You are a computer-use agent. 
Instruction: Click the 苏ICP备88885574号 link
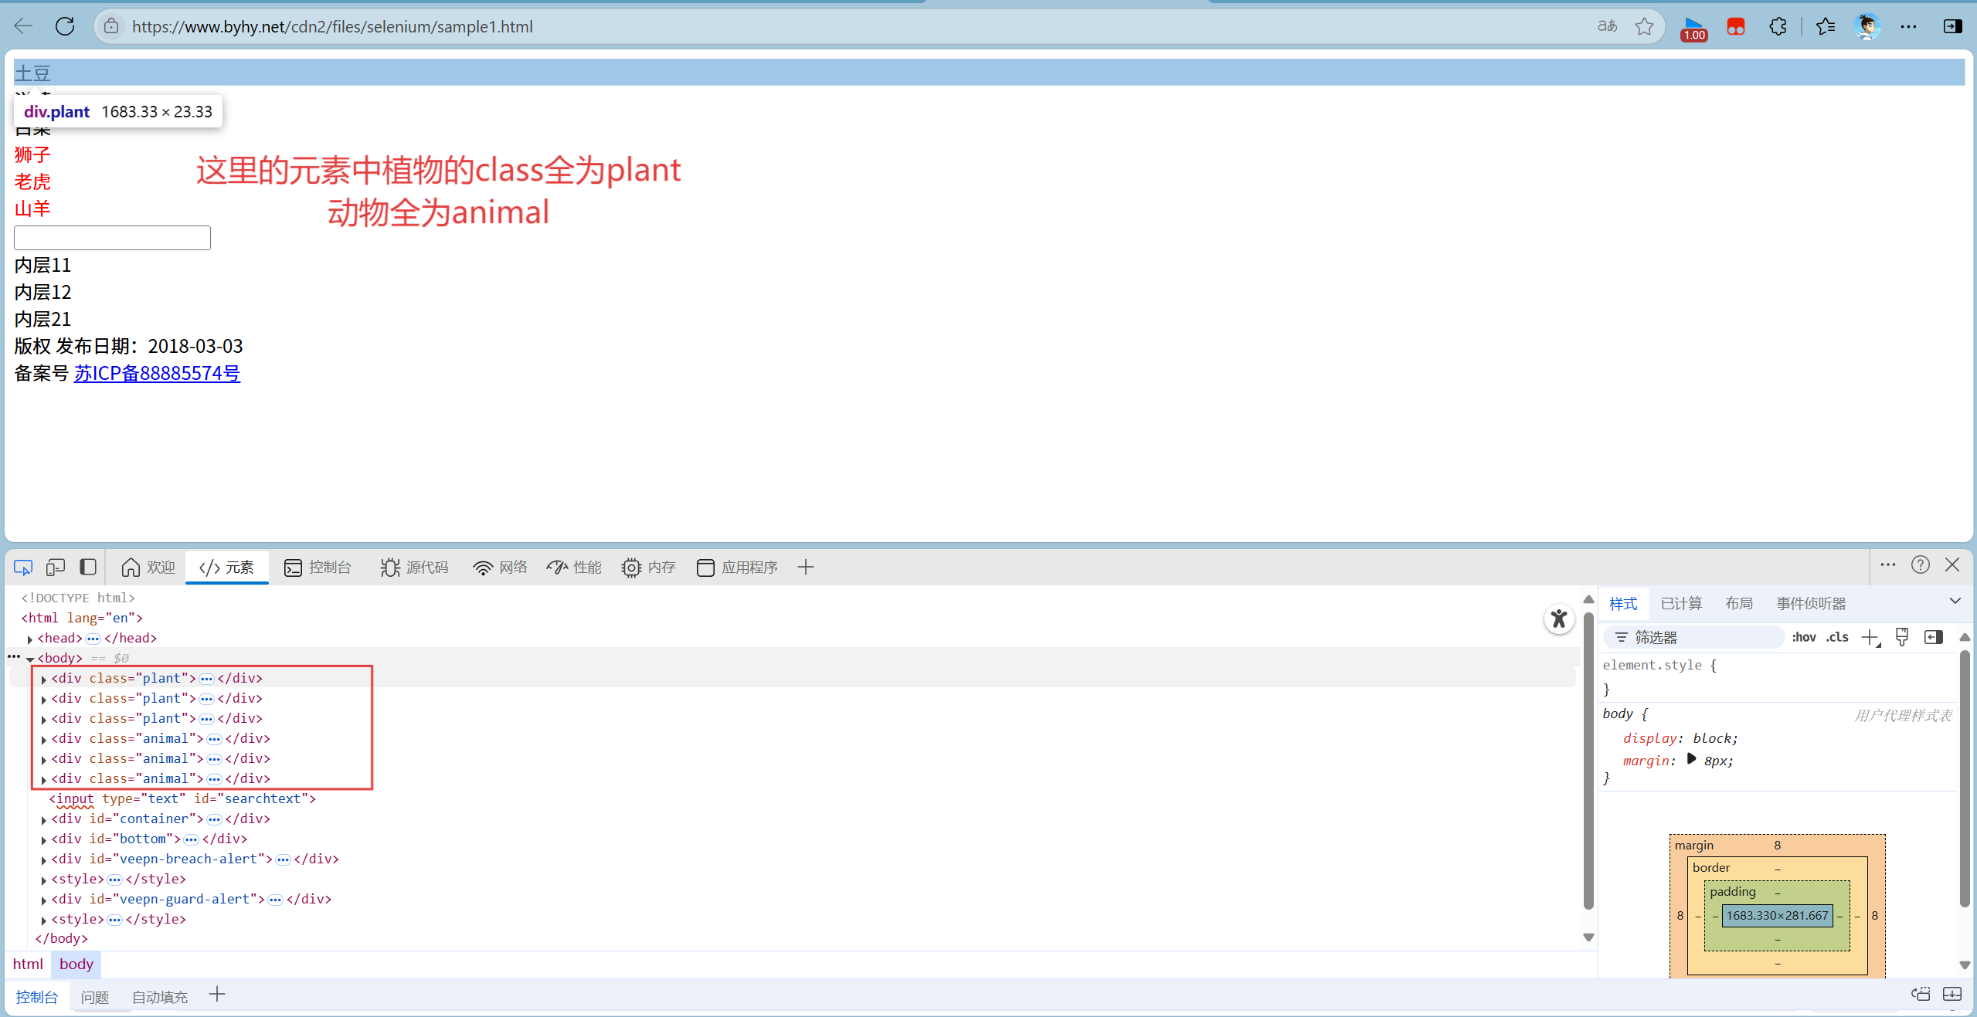point(157,374)
